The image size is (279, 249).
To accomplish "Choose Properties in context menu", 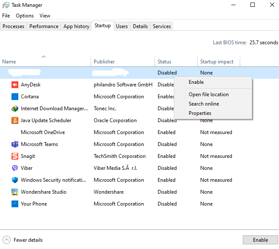I will click(x=213, y=113).
